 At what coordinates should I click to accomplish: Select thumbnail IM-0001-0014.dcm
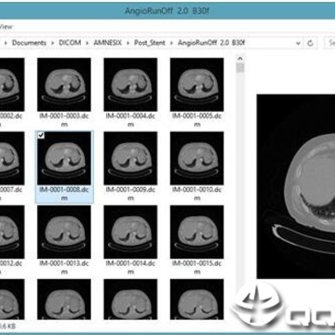click(x=130, y=232)
